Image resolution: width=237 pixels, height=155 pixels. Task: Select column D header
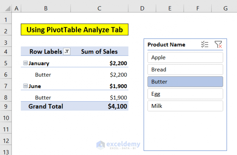click(142, 8)
